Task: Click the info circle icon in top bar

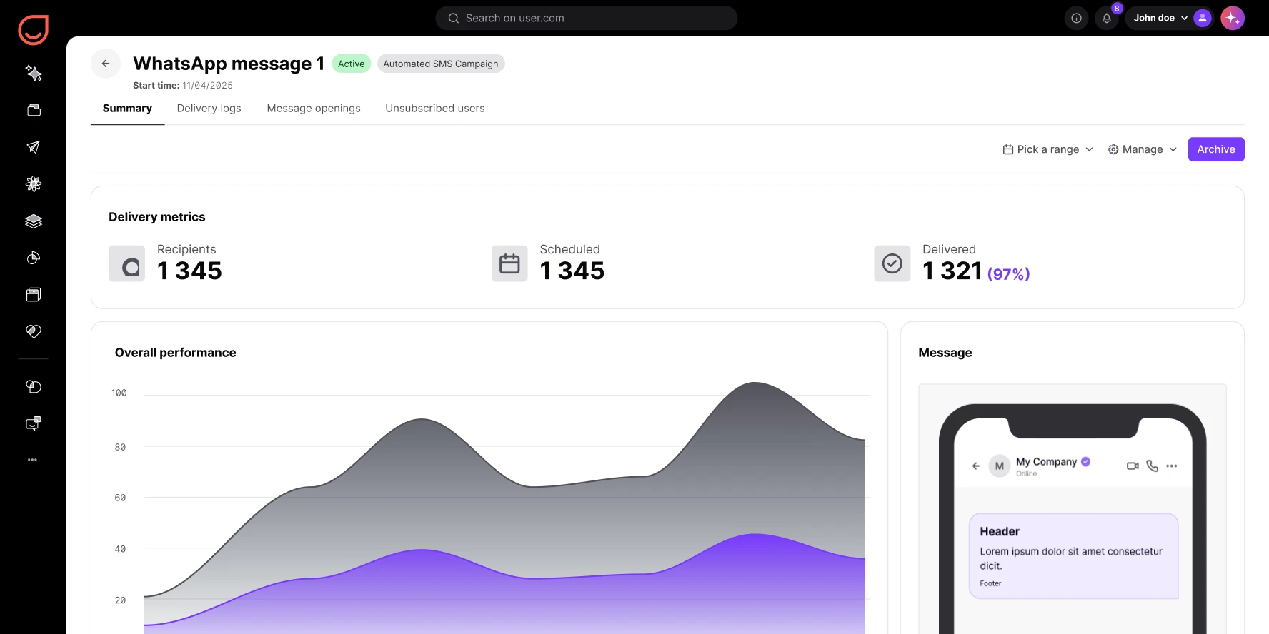Action: click(x=1076, y=18)
